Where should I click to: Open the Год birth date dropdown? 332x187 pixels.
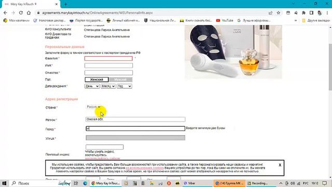[125, 86]
